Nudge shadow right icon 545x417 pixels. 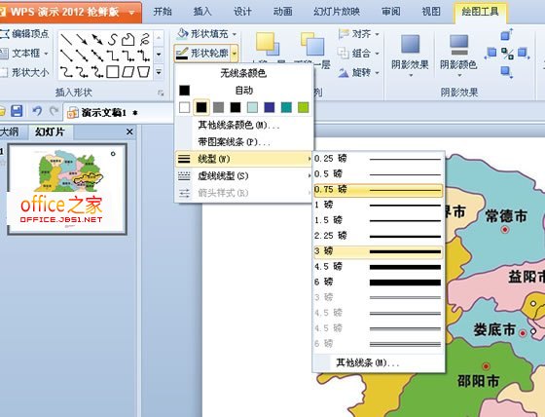pyautogui.click(x=524, y=54)
